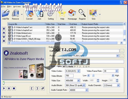This screenshot has width=128, height=99.
Task: Open the Homepage house icon
Action: coord(72,13)
